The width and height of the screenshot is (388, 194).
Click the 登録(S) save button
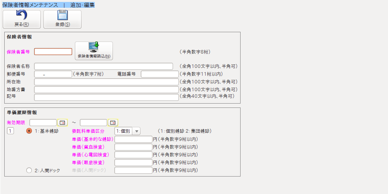(x=62, y=19)
